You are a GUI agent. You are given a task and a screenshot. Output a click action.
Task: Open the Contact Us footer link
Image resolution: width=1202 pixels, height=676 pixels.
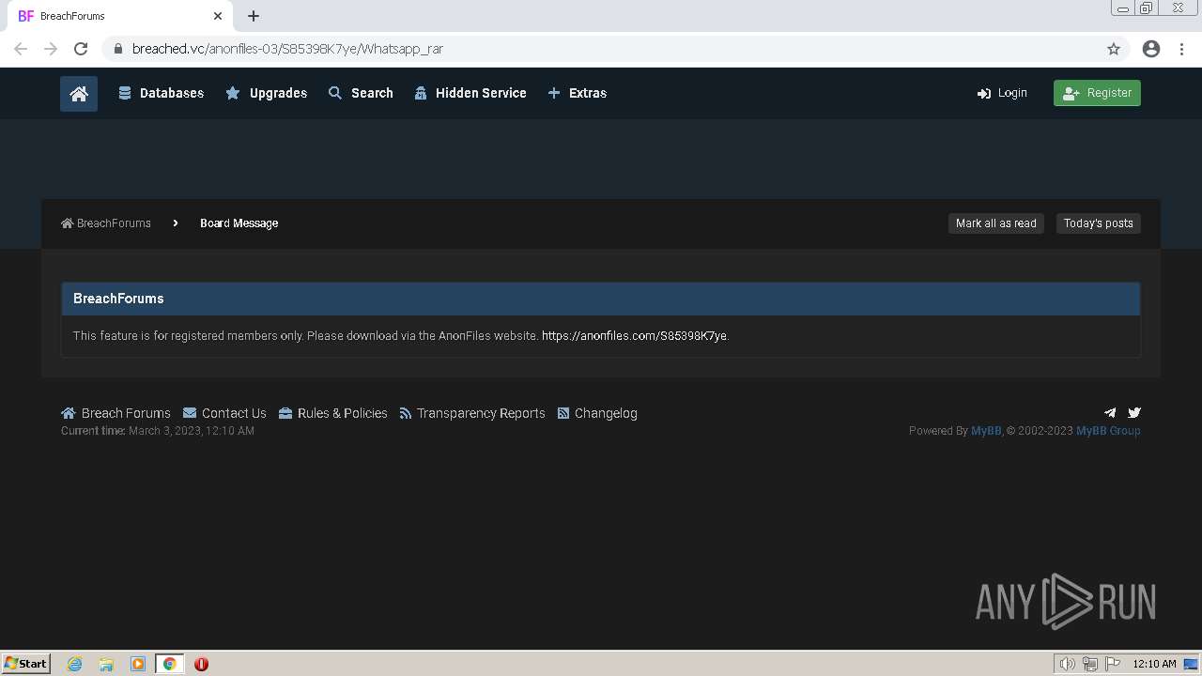point(224,413)
